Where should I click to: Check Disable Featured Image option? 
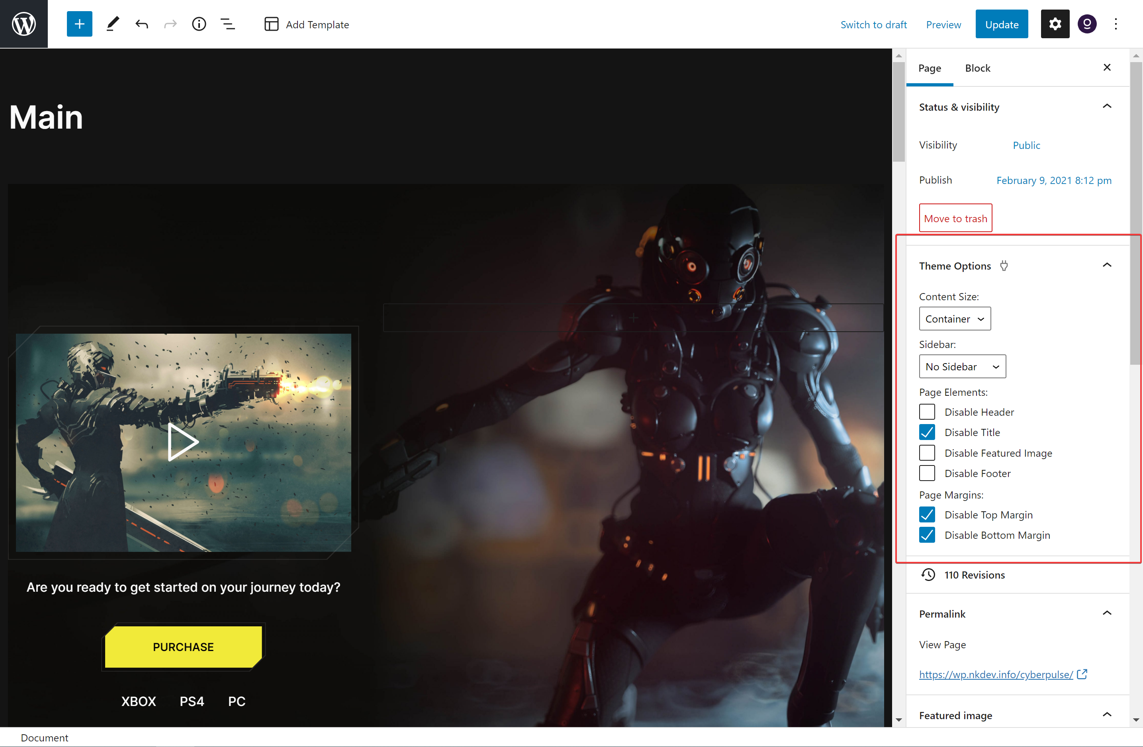(x=927, y=453)
